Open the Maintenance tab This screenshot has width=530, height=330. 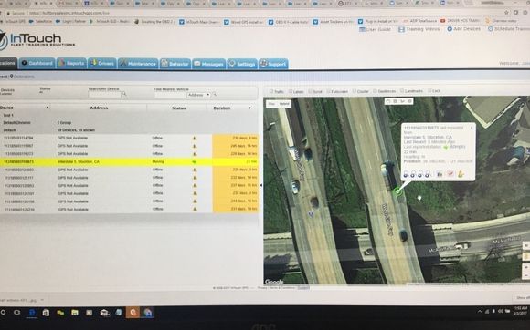tap(138, 64)
